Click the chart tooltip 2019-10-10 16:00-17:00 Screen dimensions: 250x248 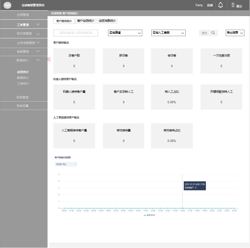point(195,186)
